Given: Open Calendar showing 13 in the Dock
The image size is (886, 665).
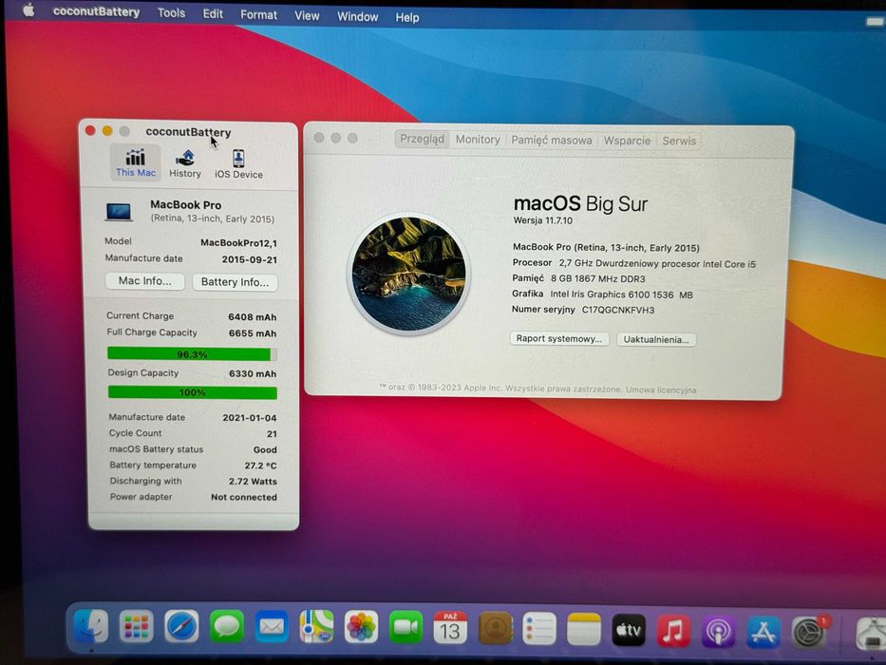Looking at the screenshot, I should 450,627.
